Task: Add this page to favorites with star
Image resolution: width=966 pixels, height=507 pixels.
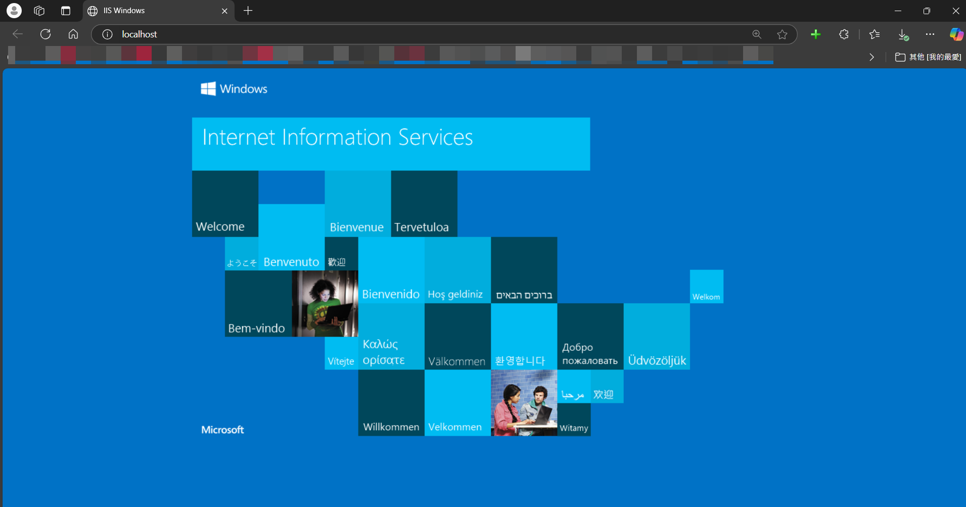Action: [x=782, y=34]
